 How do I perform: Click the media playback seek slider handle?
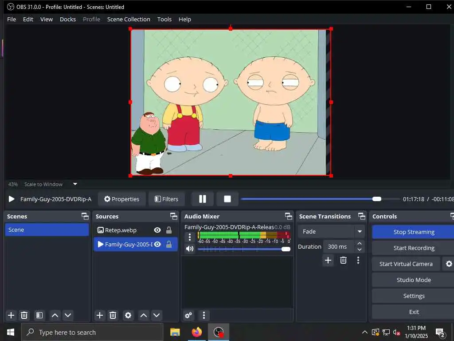coord(377,199)
